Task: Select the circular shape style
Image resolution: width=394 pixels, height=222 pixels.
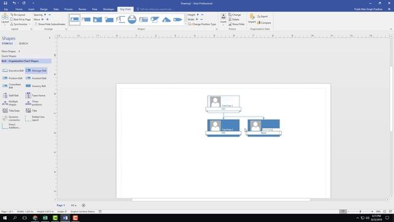Action: (132, 19)
